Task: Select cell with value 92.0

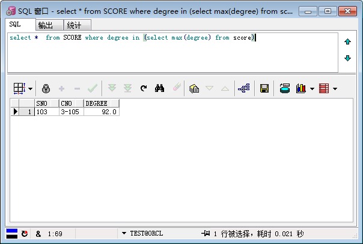Action: pos(102,112)
